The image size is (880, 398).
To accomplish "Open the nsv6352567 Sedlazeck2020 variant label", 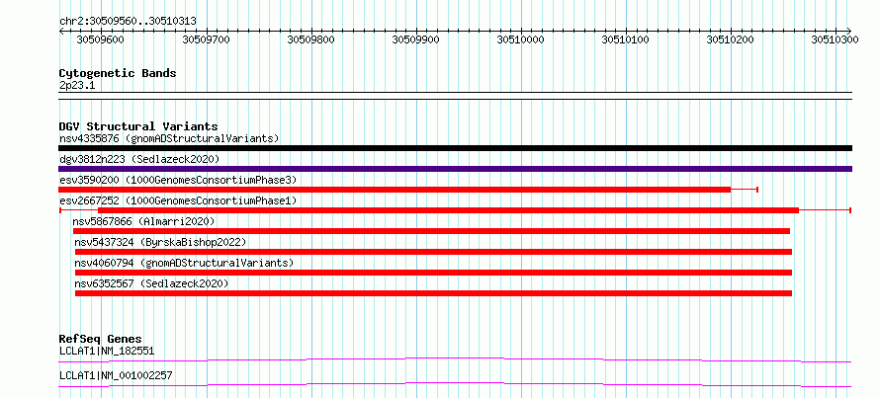I will click(x=151, y=283).
